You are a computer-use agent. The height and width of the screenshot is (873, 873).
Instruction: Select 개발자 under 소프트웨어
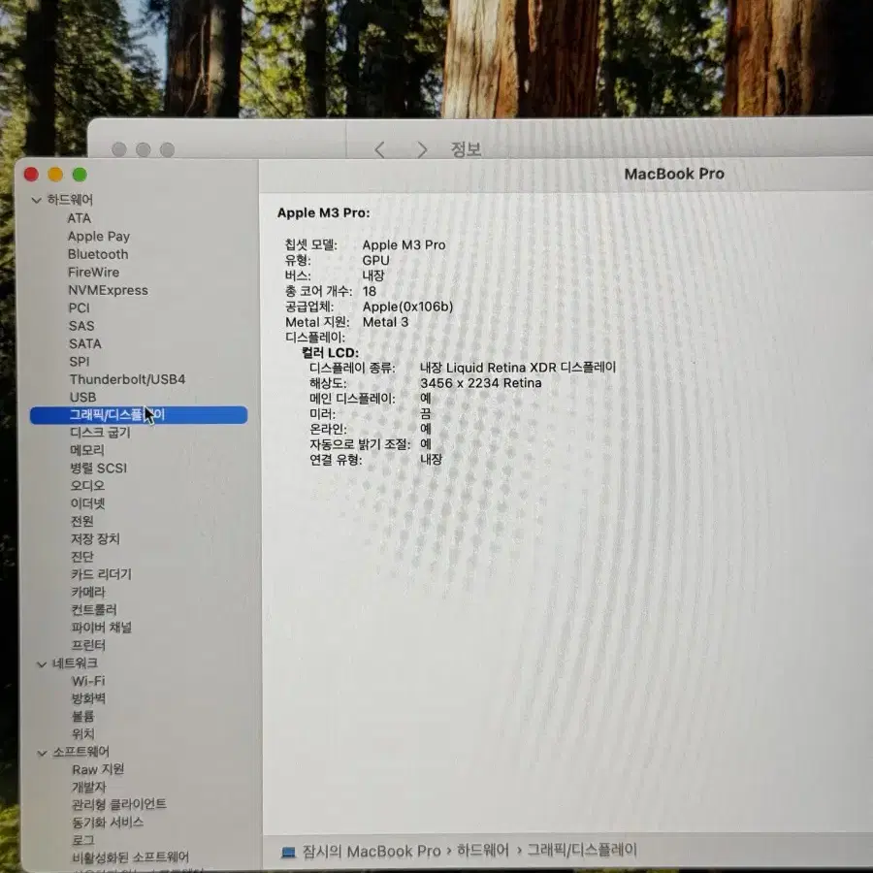[x=89, y=788]
